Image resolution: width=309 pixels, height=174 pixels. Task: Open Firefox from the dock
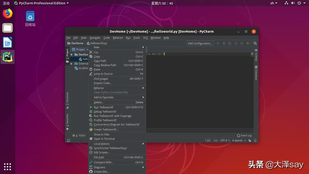coord(8,13)
